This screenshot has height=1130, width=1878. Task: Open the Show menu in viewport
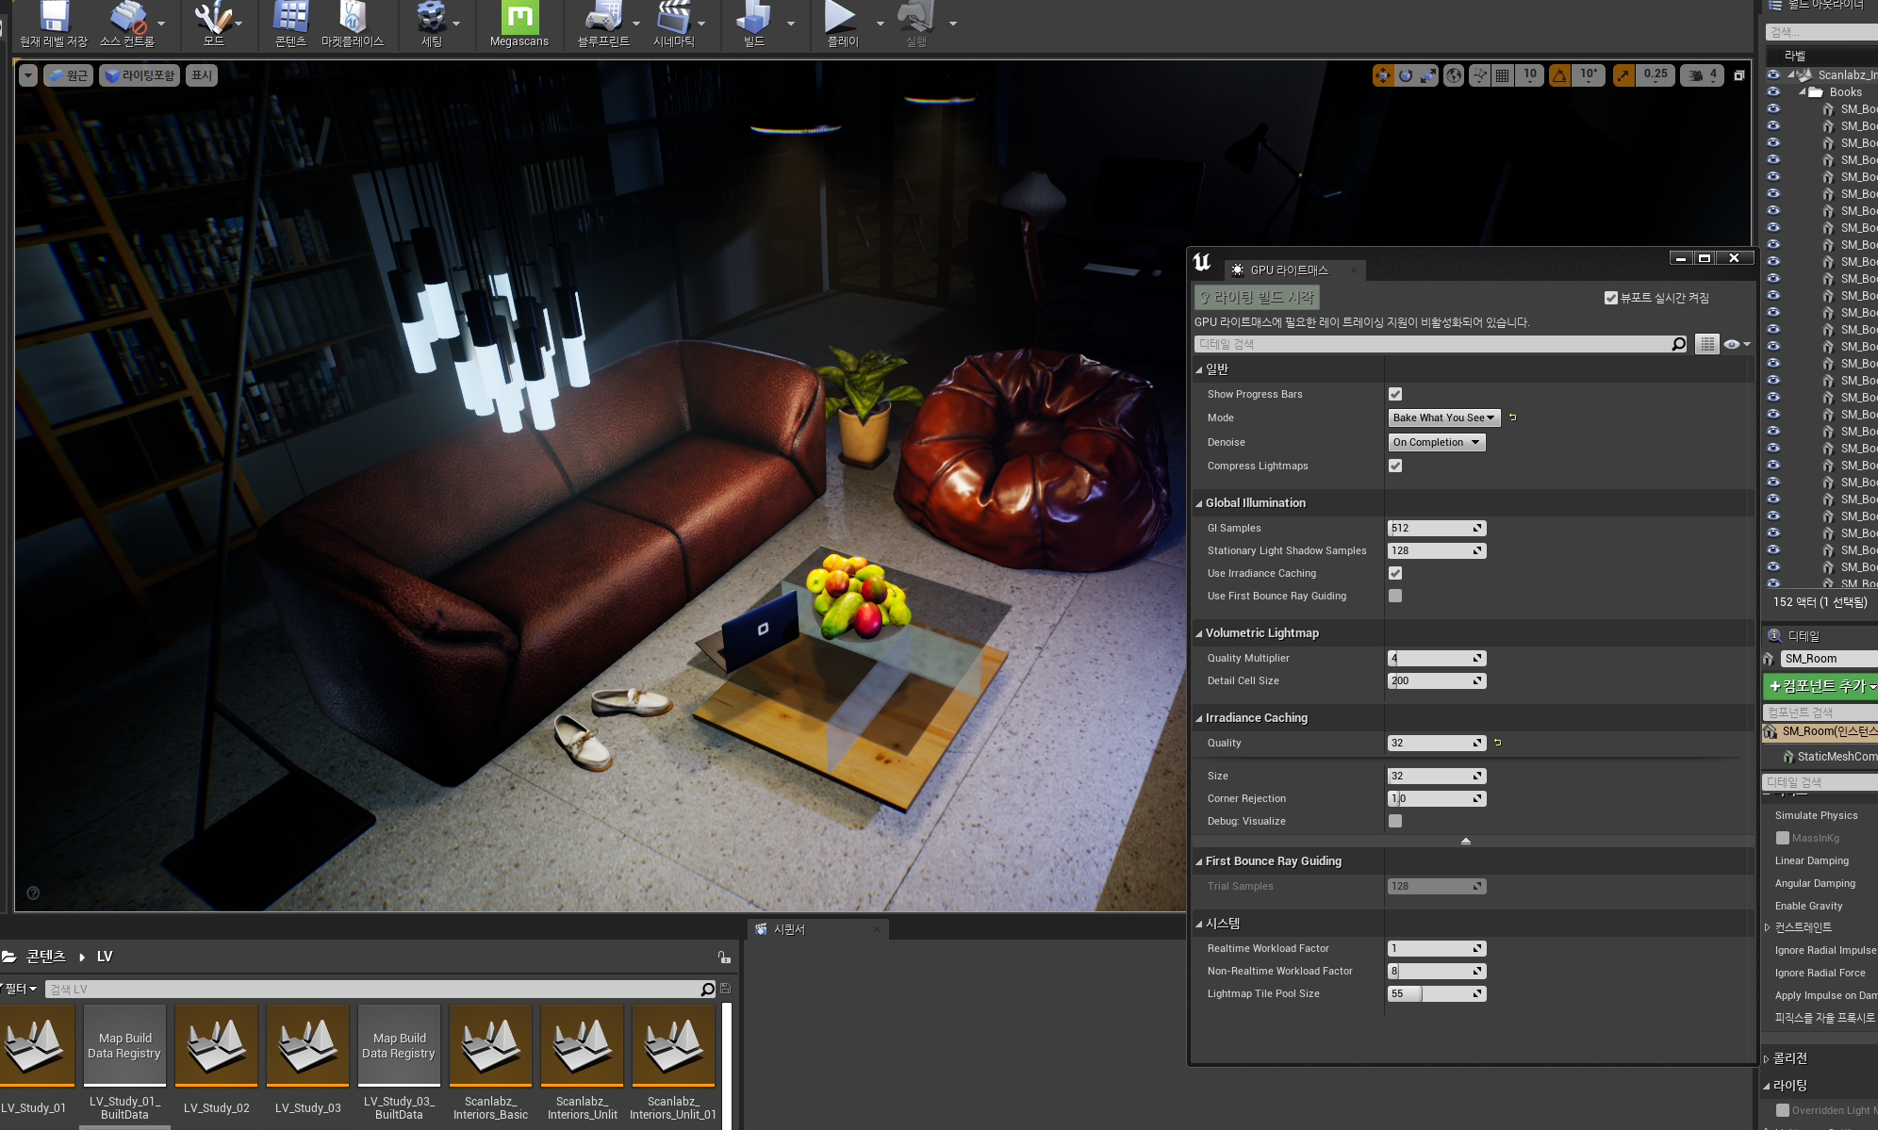[x=202, y=75]
